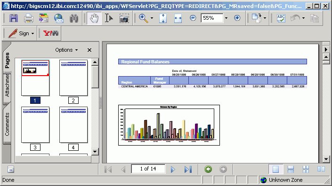Open search with the binoculars icon
The image size is (332, 186).
pos(74,18)
